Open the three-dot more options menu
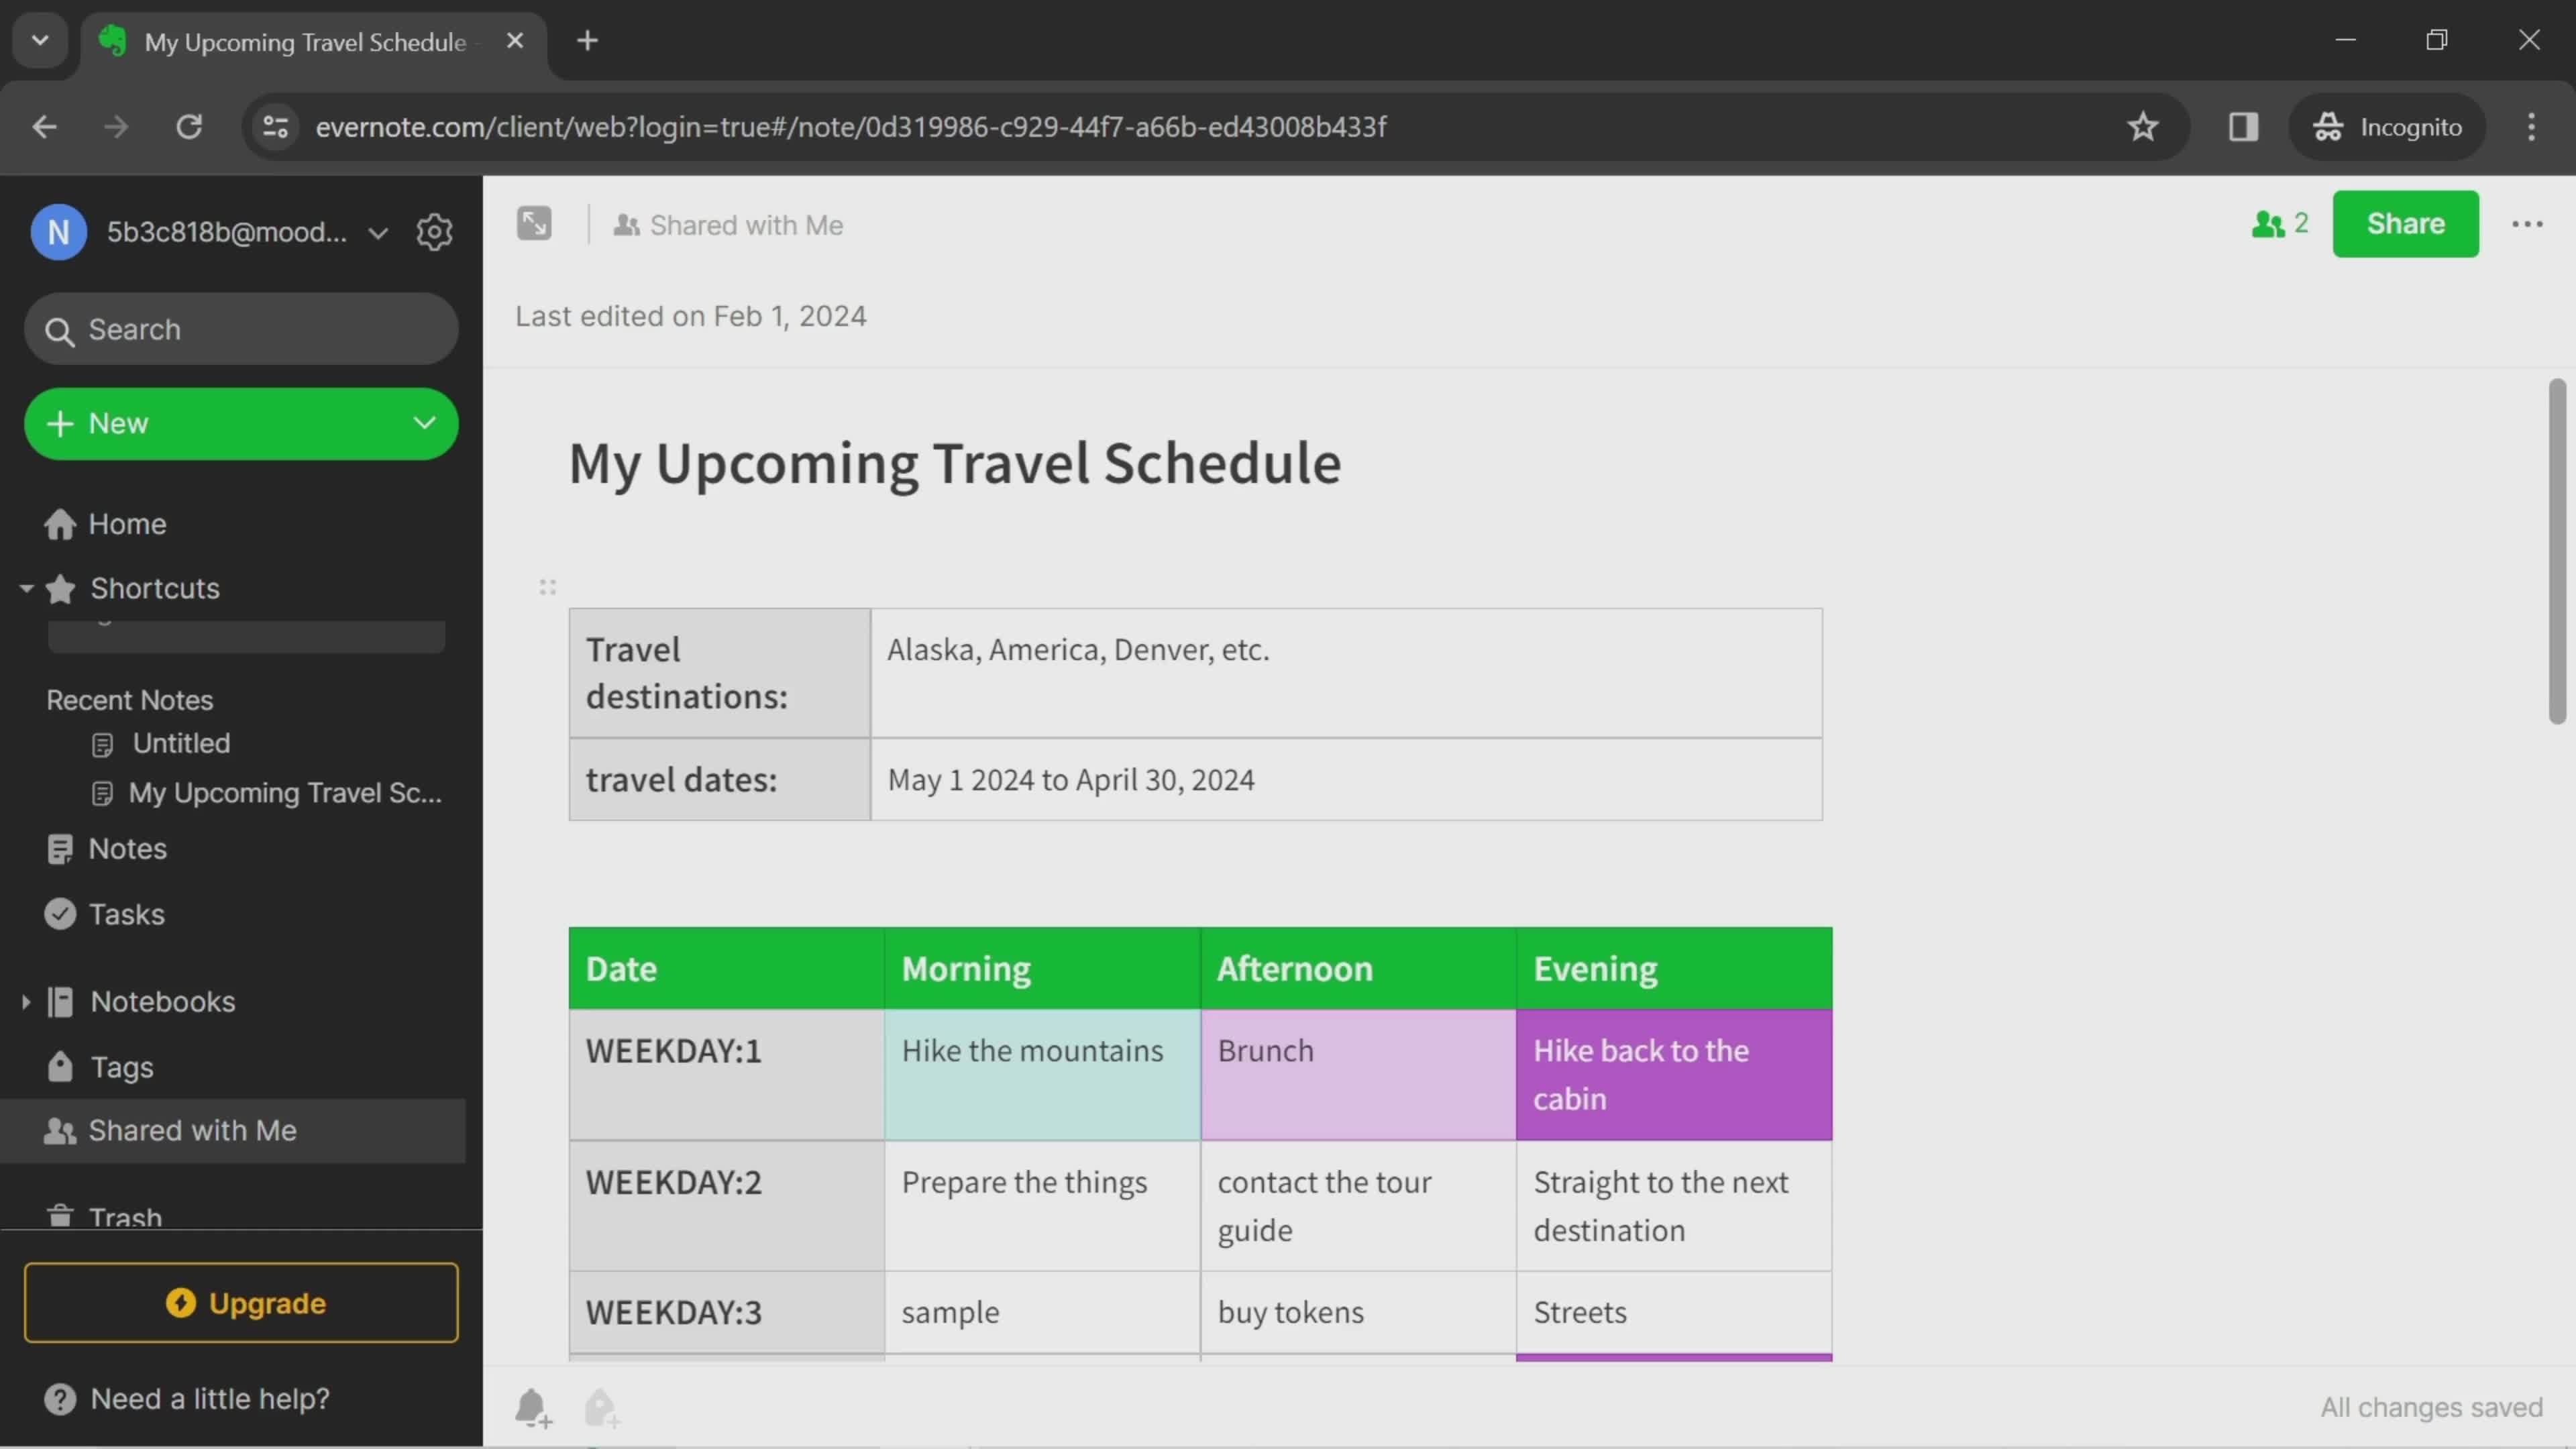2576x1449 pixels. [x=2526, y=223]
